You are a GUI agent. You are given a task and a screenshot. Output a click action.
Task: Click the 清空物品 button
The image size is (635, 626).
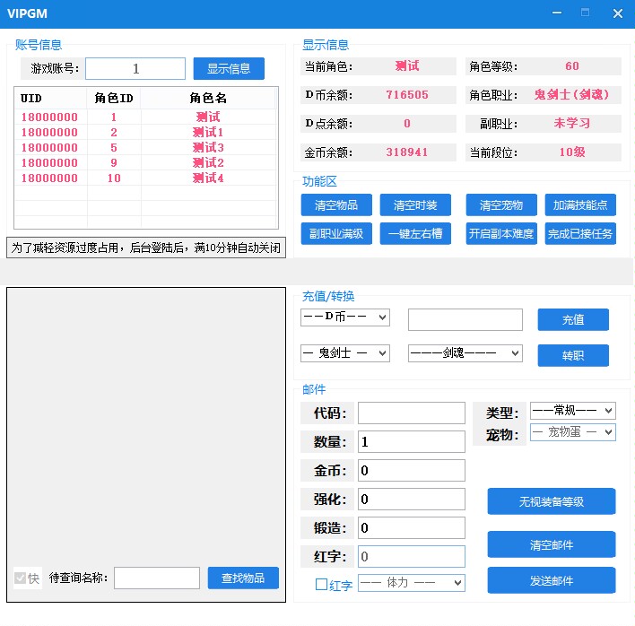pyautogui.click(x=336, y=205)
